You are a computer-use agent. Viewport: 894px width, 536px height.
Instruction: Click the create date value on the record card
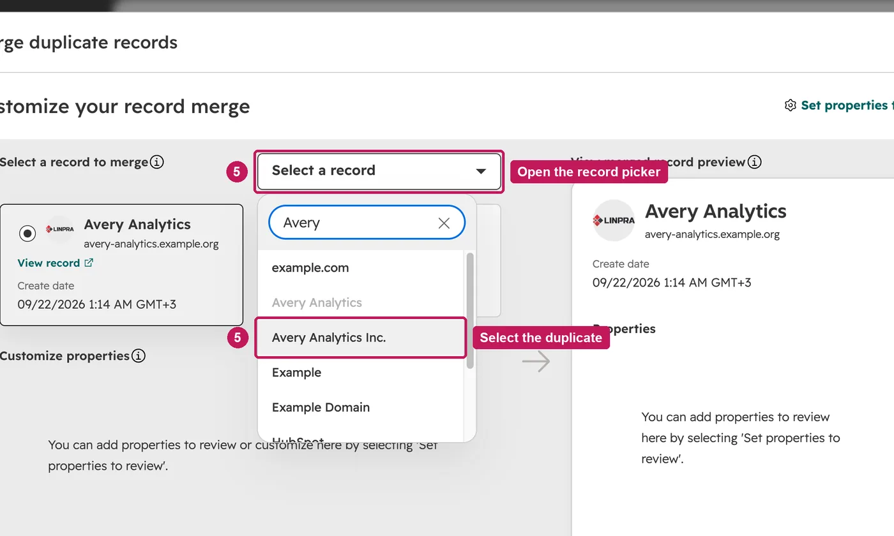(x=97, y=304)
